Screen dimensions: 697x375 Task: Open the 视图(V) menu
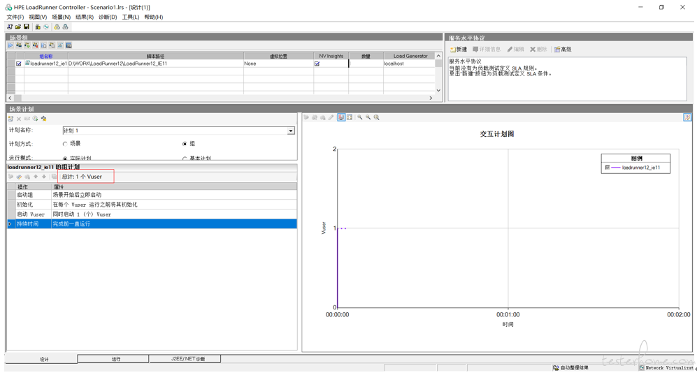tap(38, 17)
